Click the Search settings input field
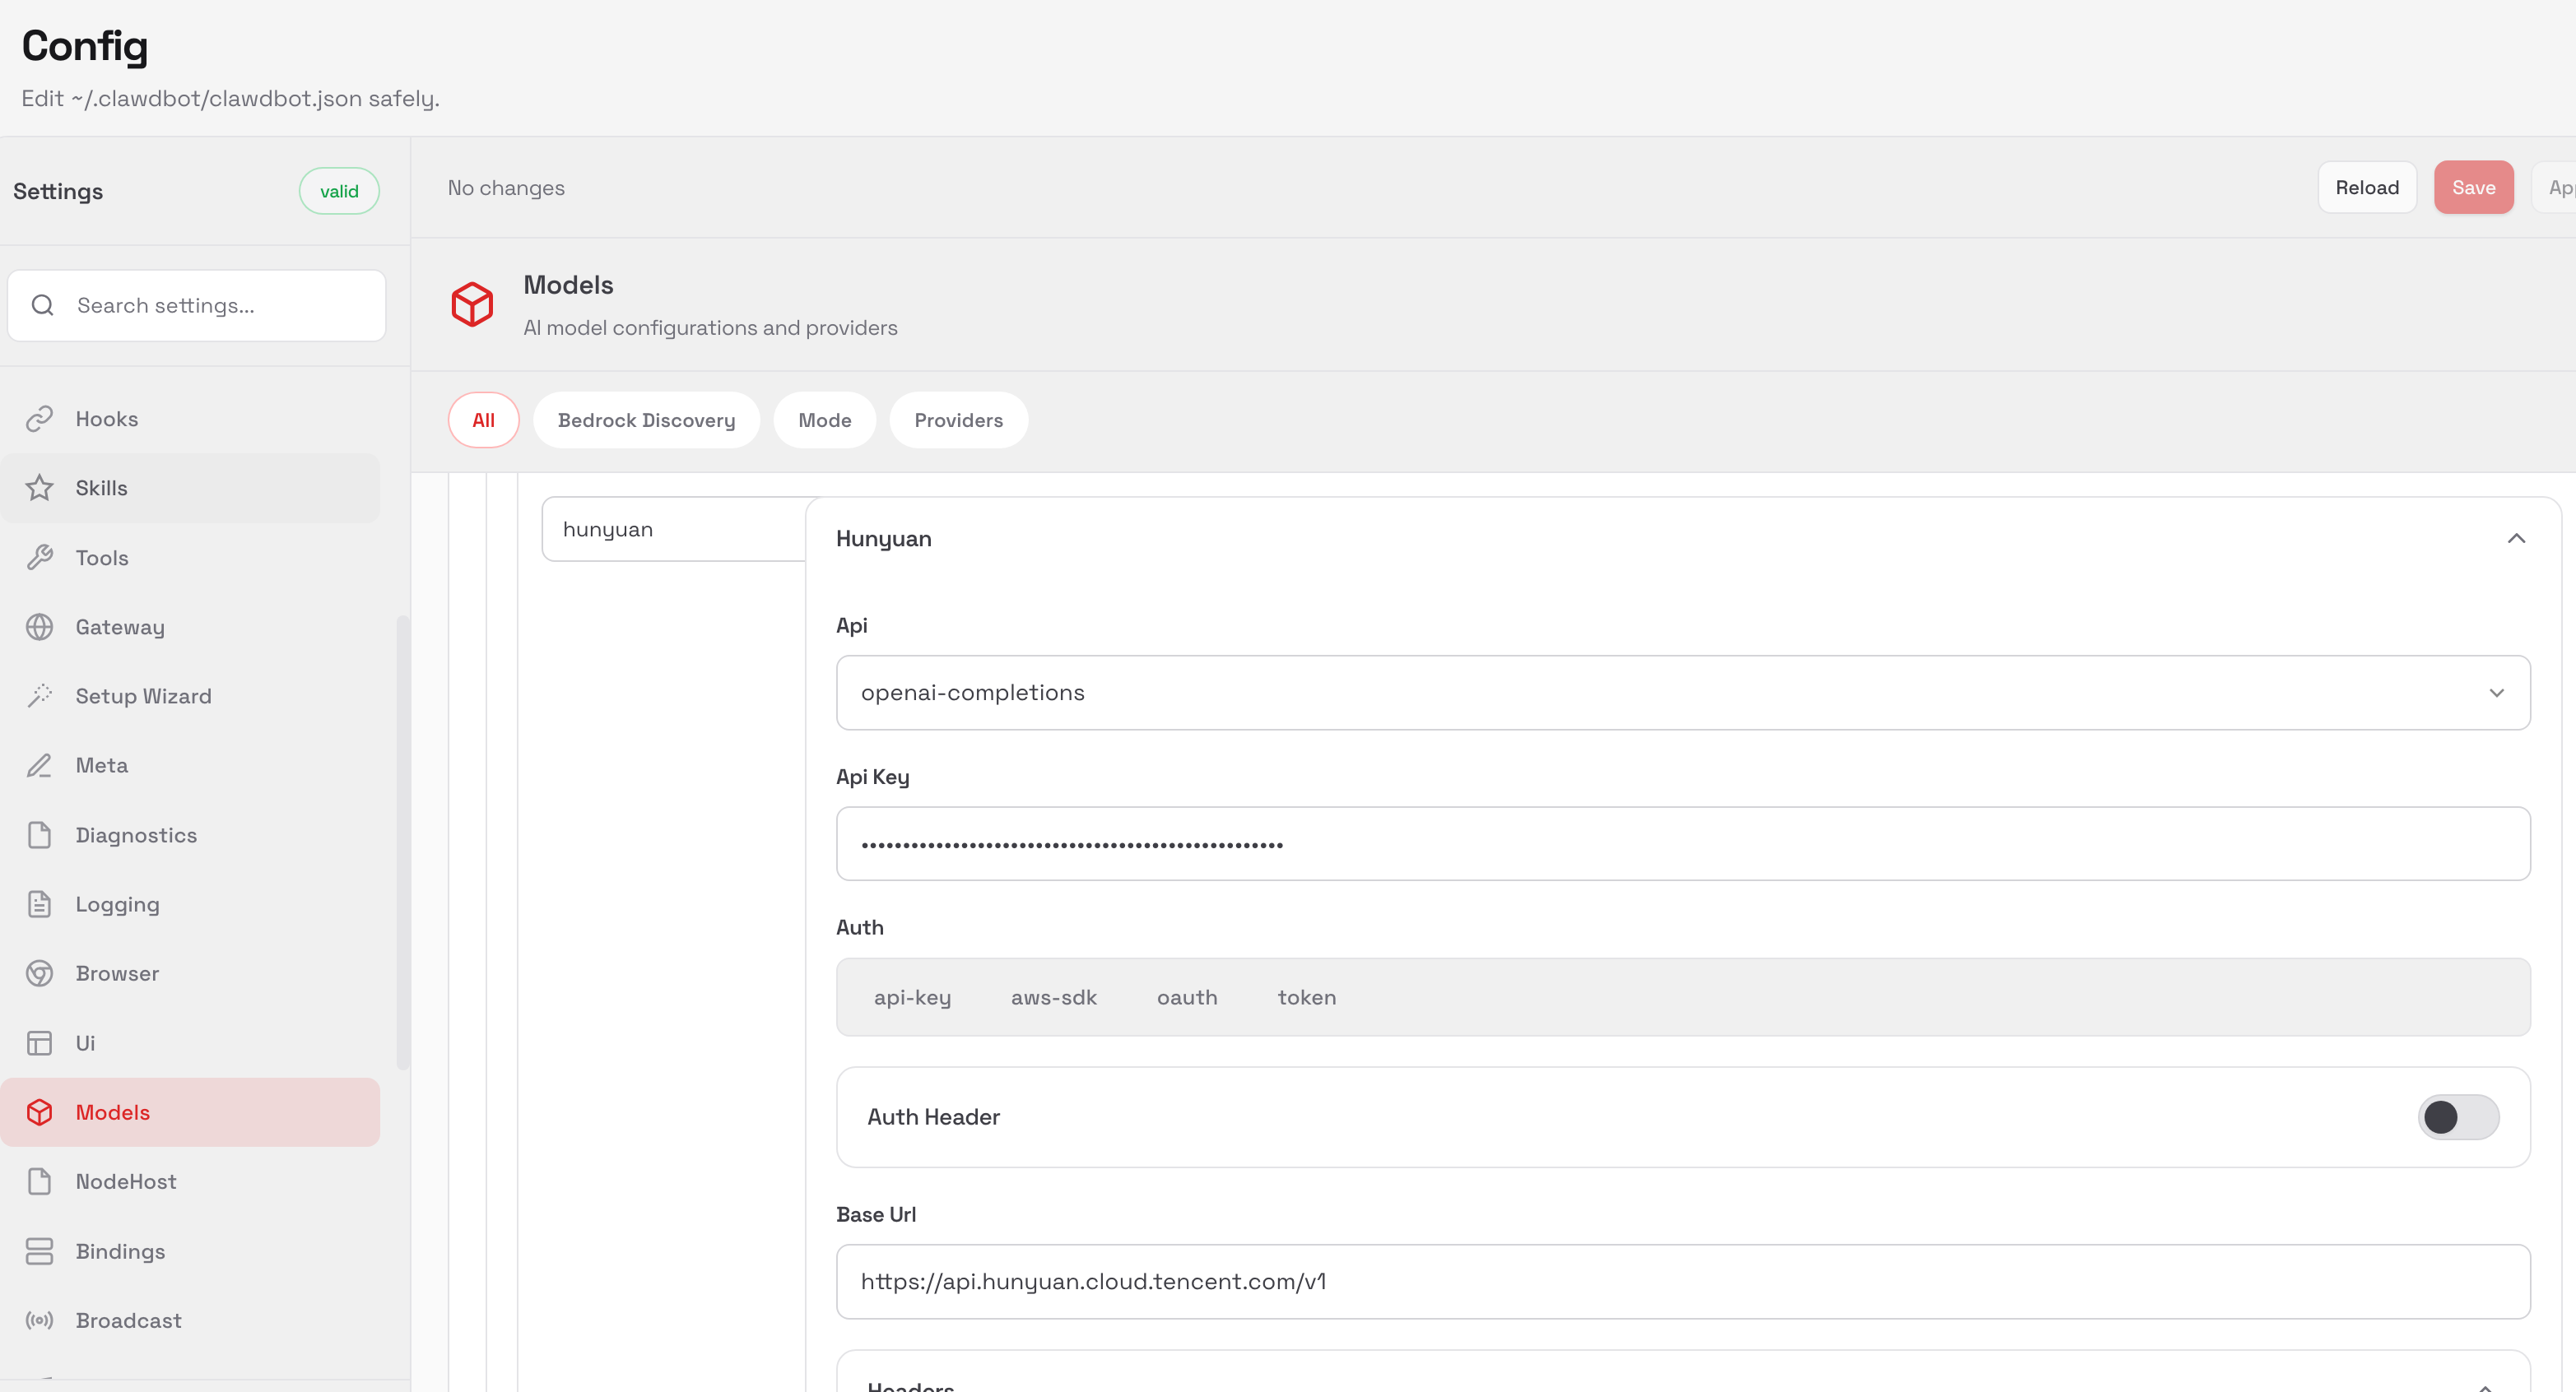This screenshot has height=1392, width=2576. 220,306
